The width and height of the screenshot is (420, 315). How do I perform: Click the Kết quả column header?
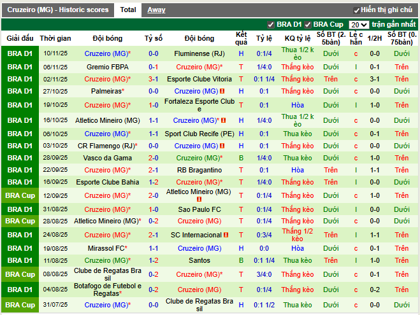coord(241,38)
